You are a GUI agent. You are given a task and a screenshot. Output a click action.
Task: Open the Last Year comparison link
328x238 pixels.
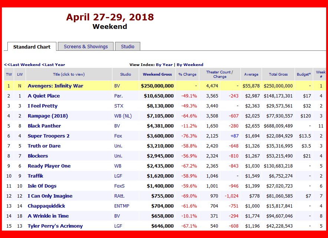coord(53,65)
